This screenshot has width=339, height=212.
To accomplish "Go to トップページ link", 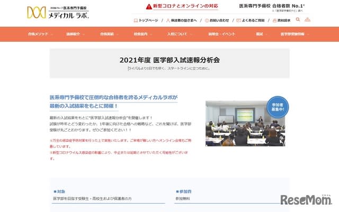I will pos(148,21).
